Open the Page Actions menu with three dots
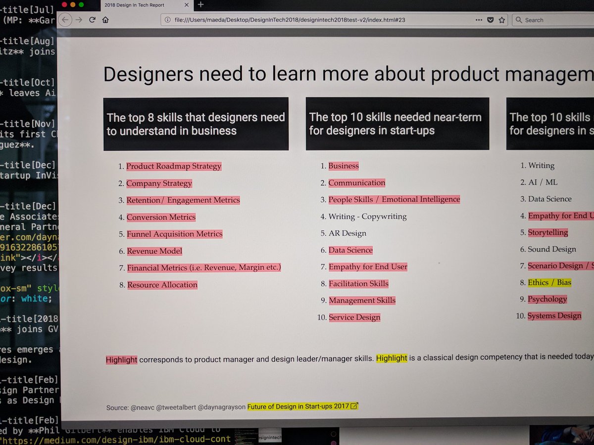 pos(479,20)
